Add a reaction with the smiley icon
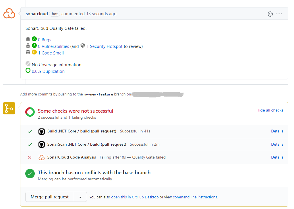294x209 pixels. point(270,14)
